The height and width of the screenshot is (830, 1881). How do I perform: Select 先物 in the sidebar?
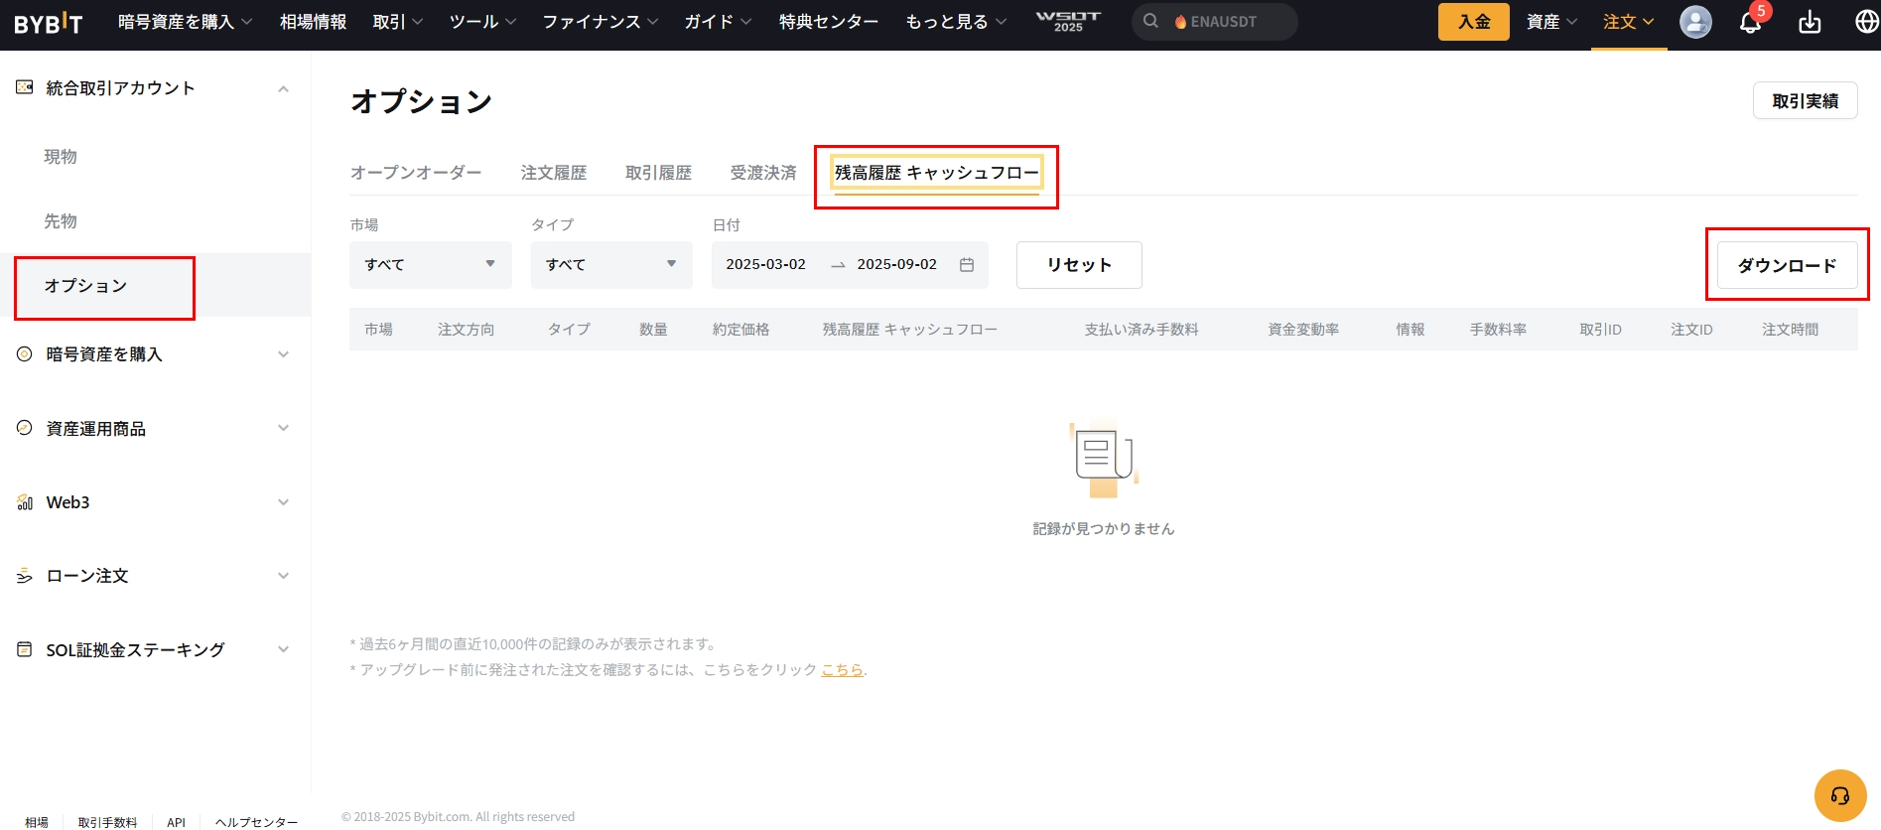61,221
